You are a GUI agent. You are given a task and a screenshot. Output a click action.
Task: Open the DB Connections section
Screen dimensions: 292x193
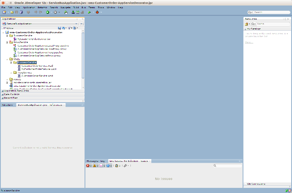coord(256,184)
